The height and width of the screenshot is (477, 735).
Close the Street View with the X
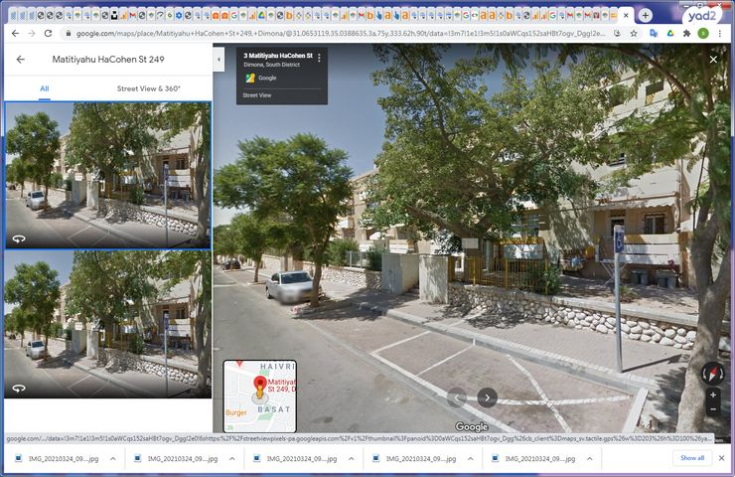tap(713, 60)
